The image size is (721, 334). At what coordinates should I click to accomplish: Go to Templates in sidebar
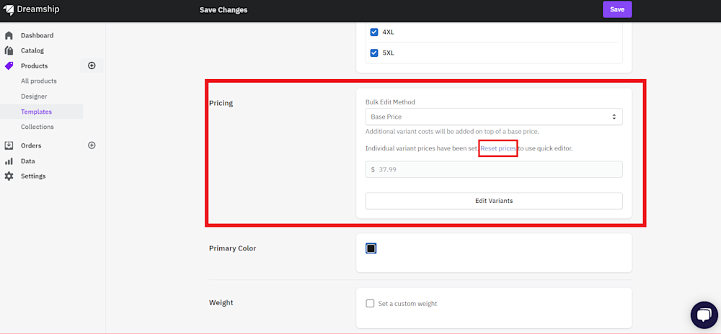pos(36,112)
